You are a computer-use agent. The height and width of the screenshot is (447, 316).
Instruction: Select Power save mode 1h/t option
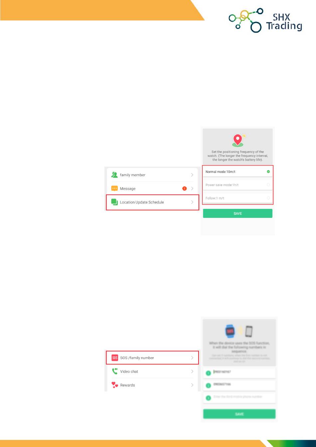point(237,185)
